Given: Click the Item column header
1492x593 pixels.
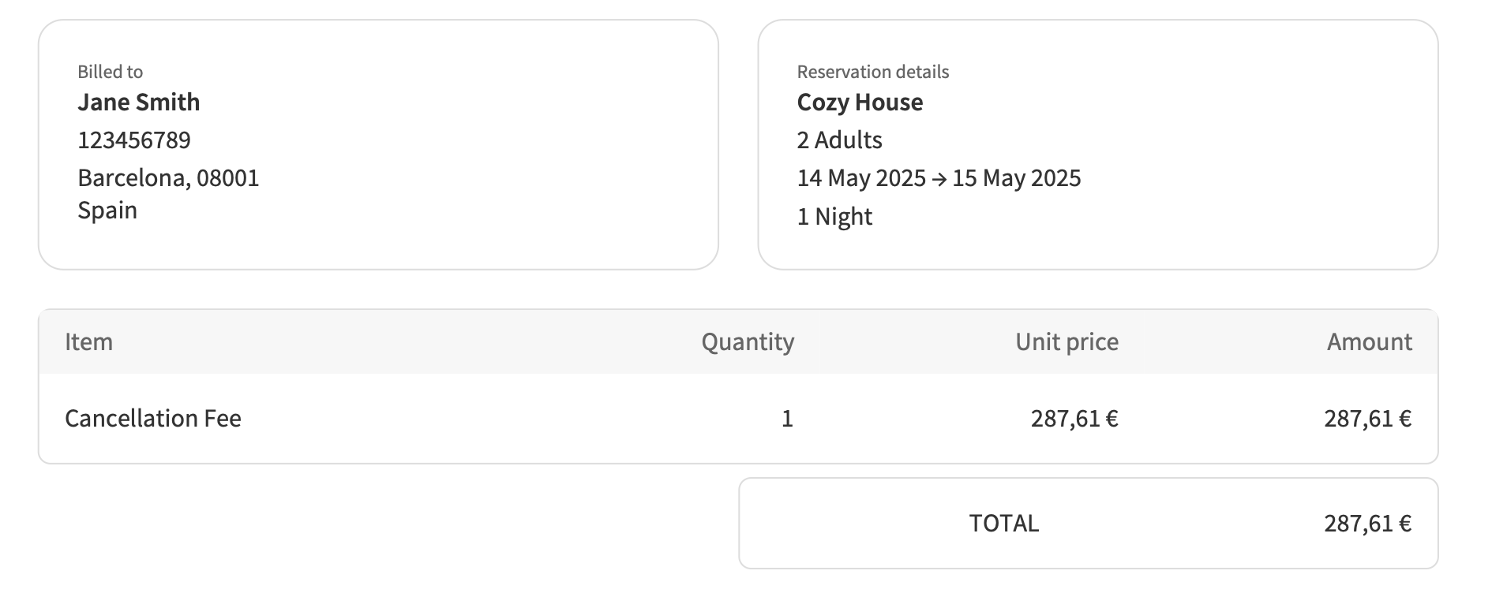Looking at the screenshot, I should [89, 341].
